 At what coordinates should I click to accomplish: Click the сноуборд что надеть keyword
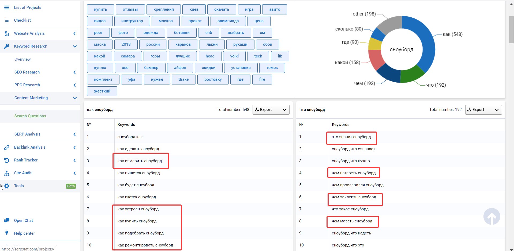tap(351, 233)
